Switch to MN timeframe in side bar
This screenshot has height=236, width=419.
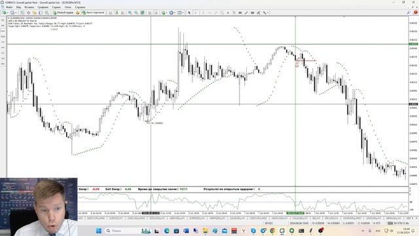pyautogui.click(x=3, y=64)
